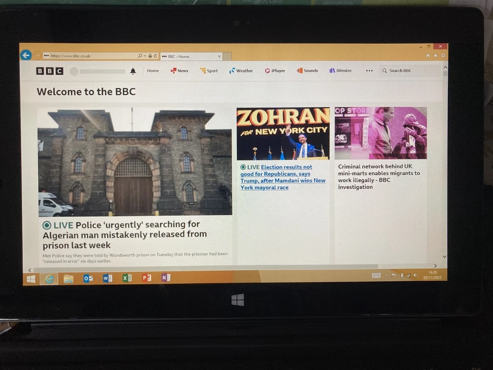Image resolution: width=493 pixels, height=370 pixels.
Task: Toggle the page as a favorite with the star
Action: (435, 55)
